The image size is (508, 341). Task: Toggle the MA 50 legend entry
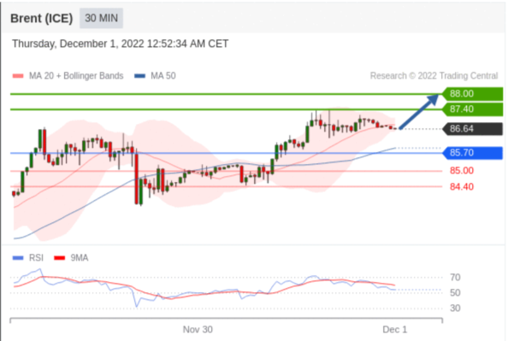click(155, 76)
